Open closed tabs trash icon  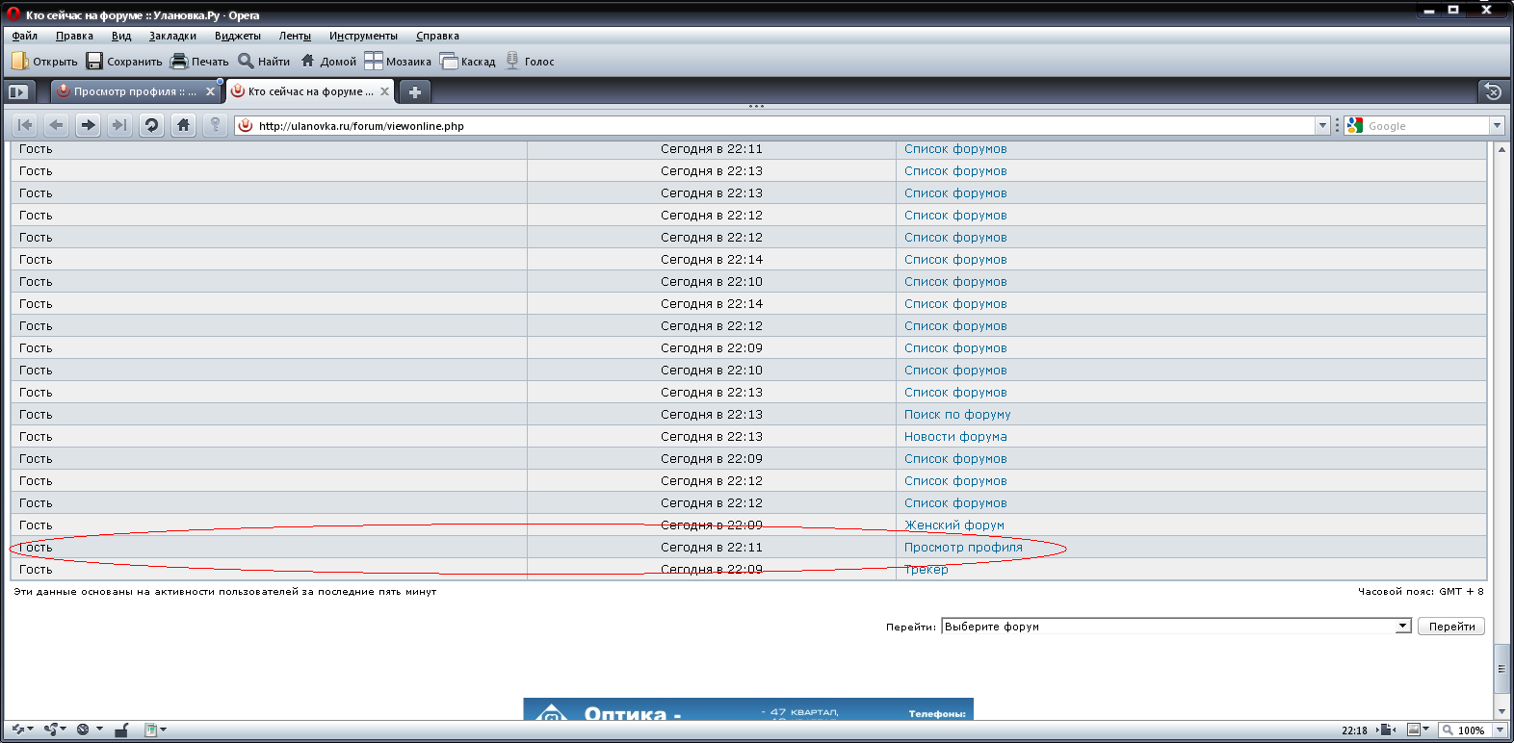click(1493, 91)
